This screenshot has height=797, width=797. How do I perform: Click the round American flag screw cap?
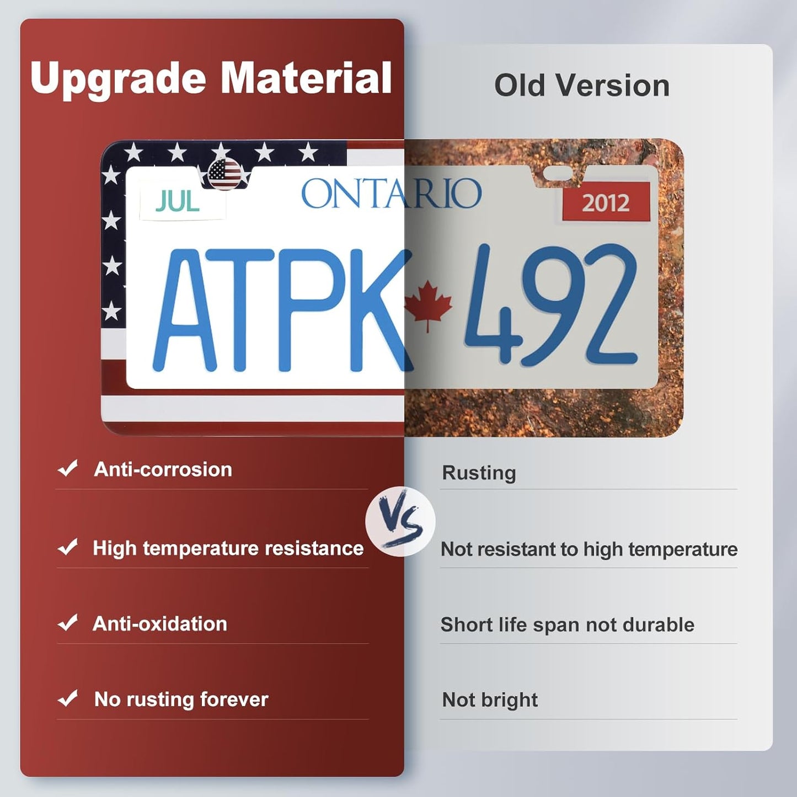pyautogui.click(x=225, y=173)
